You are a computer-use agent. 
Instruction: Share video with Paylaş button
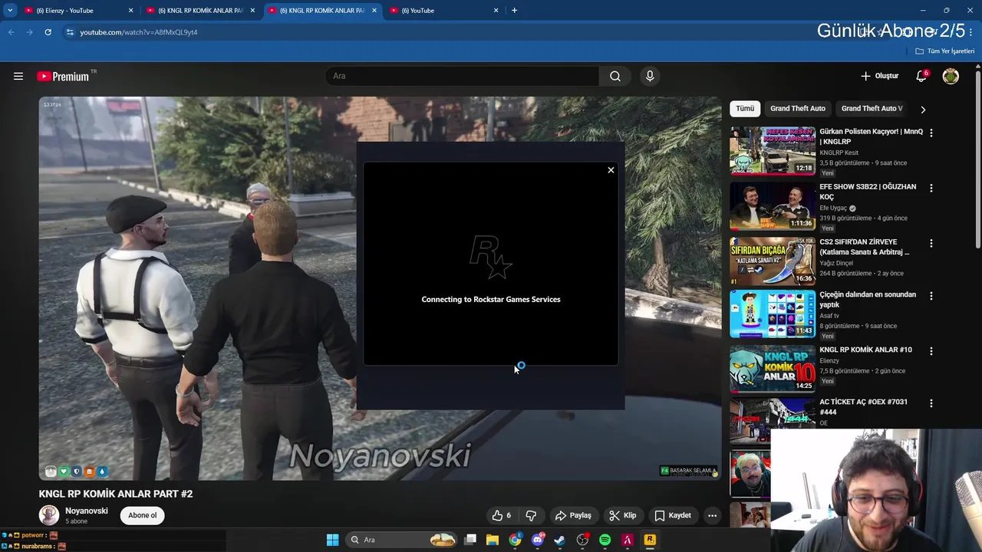point(572,515)
